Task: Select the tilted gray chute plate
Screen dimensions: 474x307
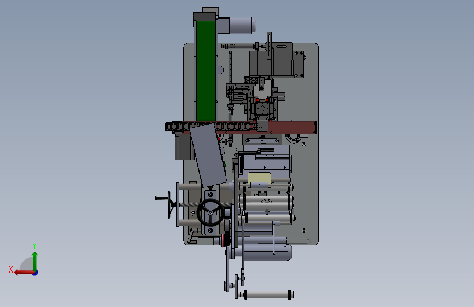Action: [x=208, y=155]
